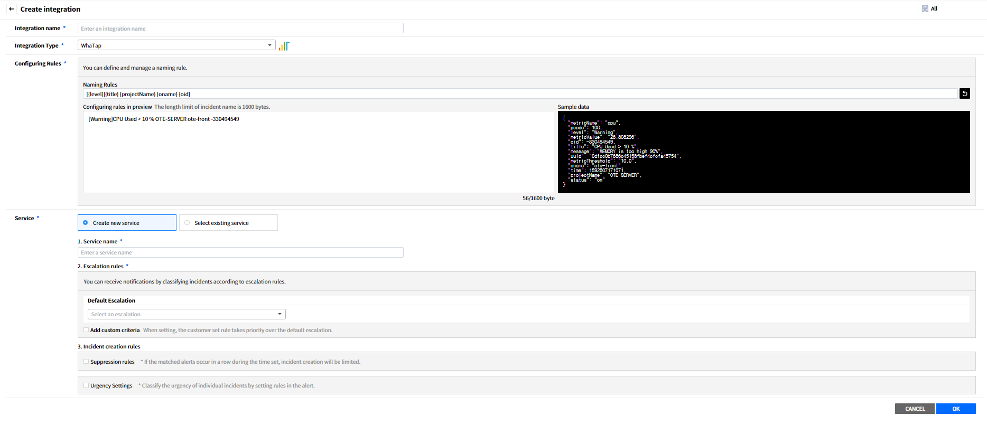Toggle the Urgency Settings checkbox

(x=86, y=385)
